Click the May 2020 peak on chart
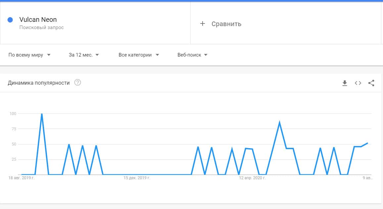This screenshot has width=383, height=209. tap(280, 123)
